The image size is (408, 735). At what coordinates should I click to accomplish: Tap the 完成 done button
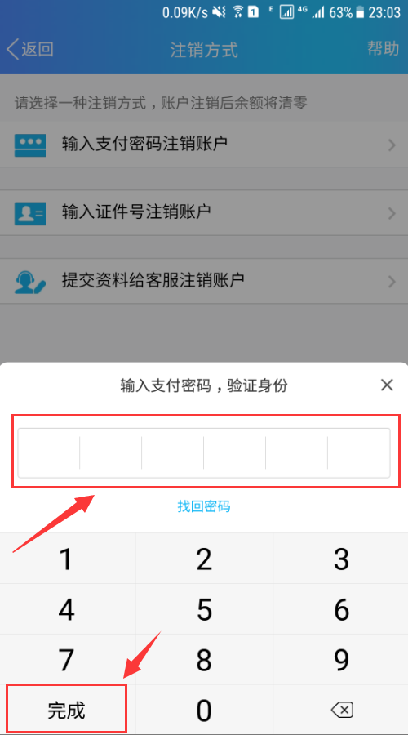(67, 710)
